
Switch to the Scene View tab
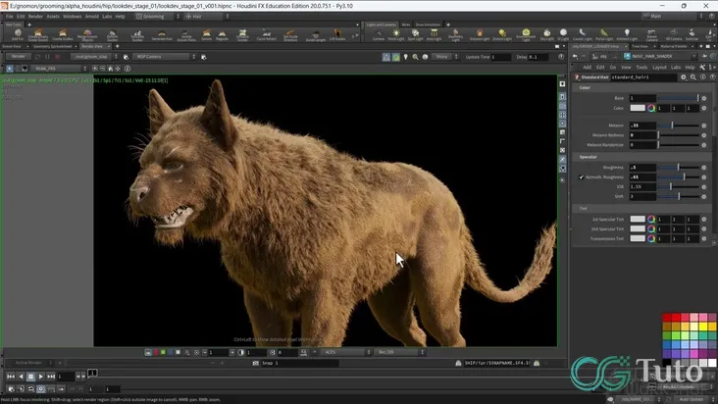point(12,46)
